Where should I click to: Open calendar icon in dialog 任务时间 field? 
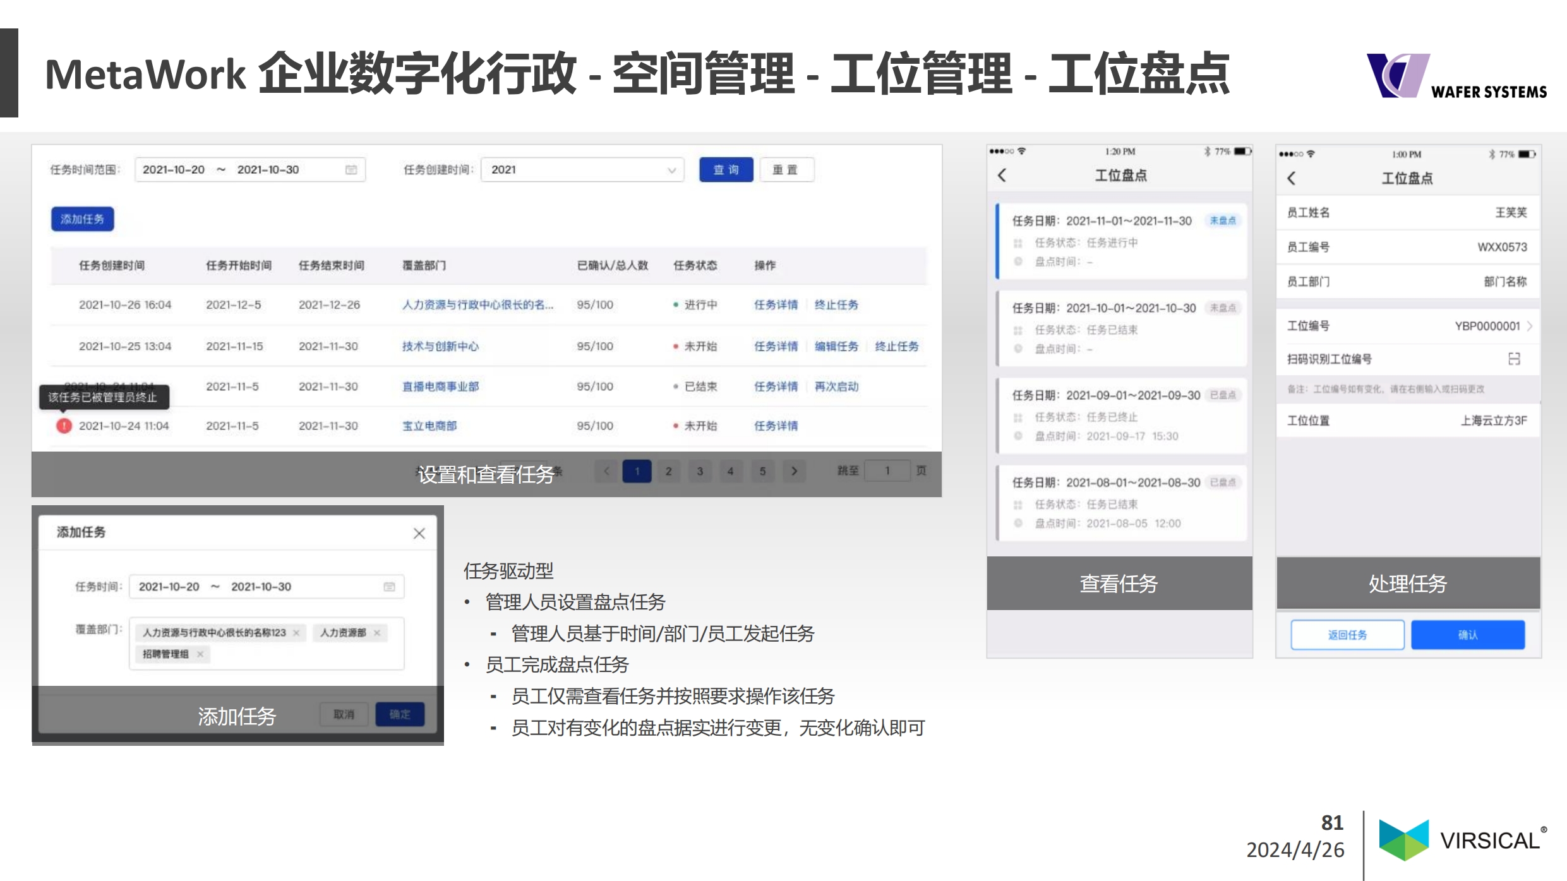389,587
